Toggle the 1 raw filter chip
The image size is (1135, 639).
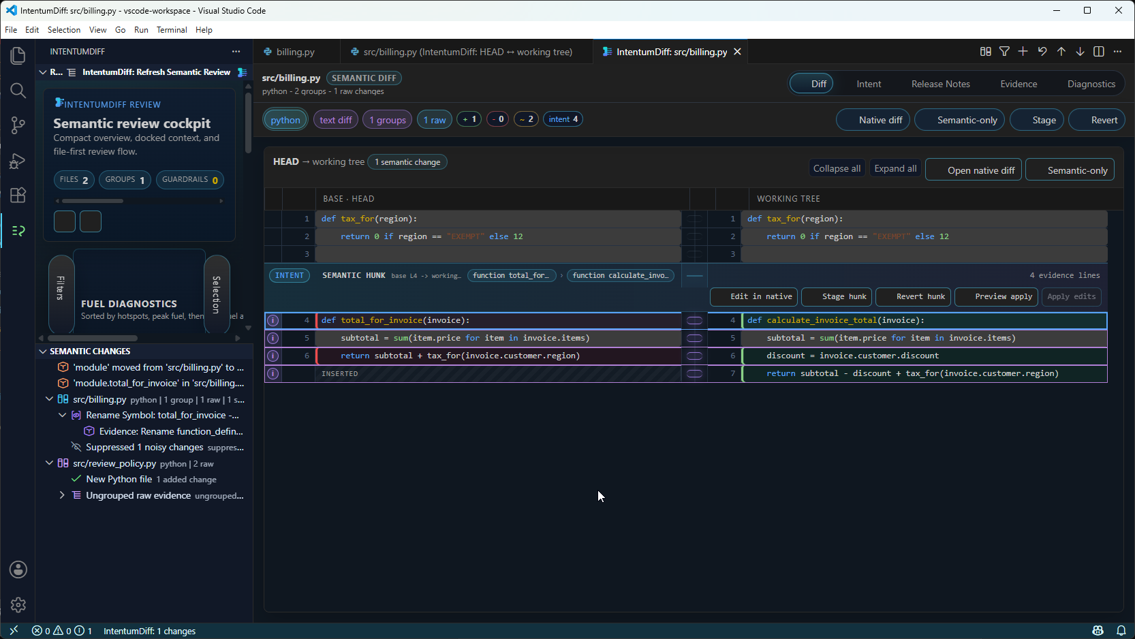[x=435, y=120]
